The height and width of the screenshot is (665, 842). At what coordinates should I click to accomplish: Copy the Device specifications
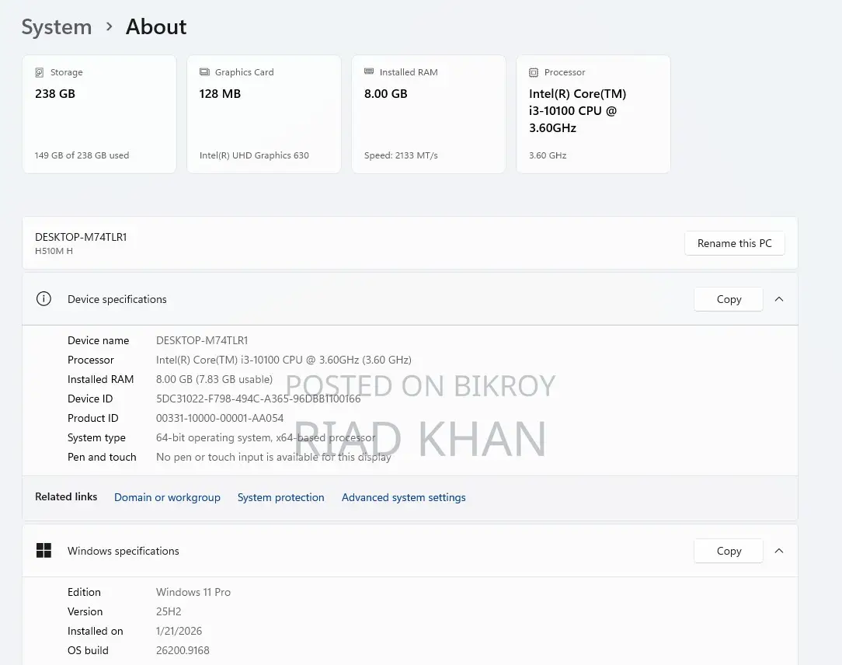click(x=728, y=299)
